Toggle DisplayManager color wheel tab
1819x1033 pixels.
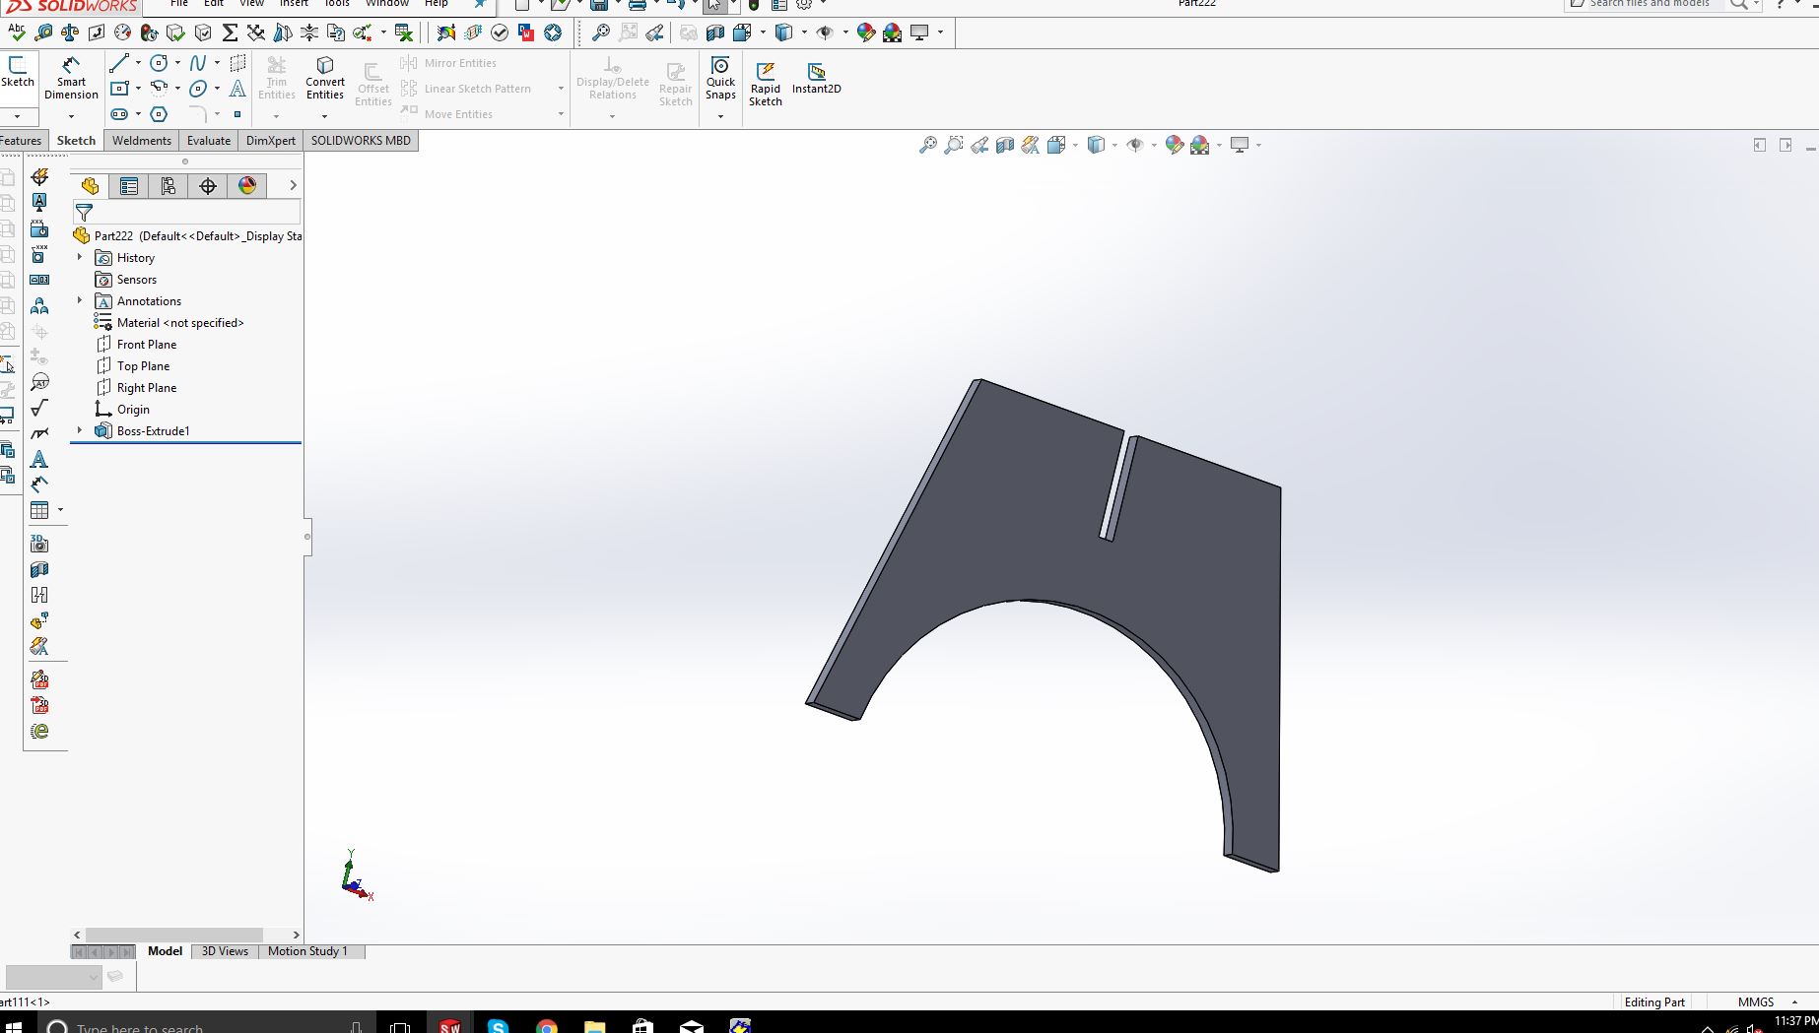[x=247, y=186]
